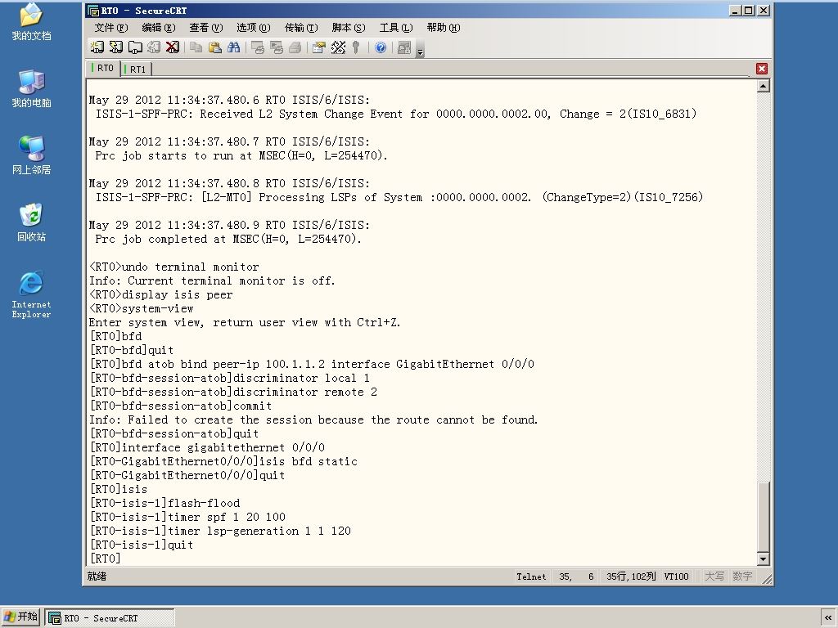Click the 'Prc job completed' log line
The height and width of the screenshot is (628, 838).
click(x=228, y=240)
